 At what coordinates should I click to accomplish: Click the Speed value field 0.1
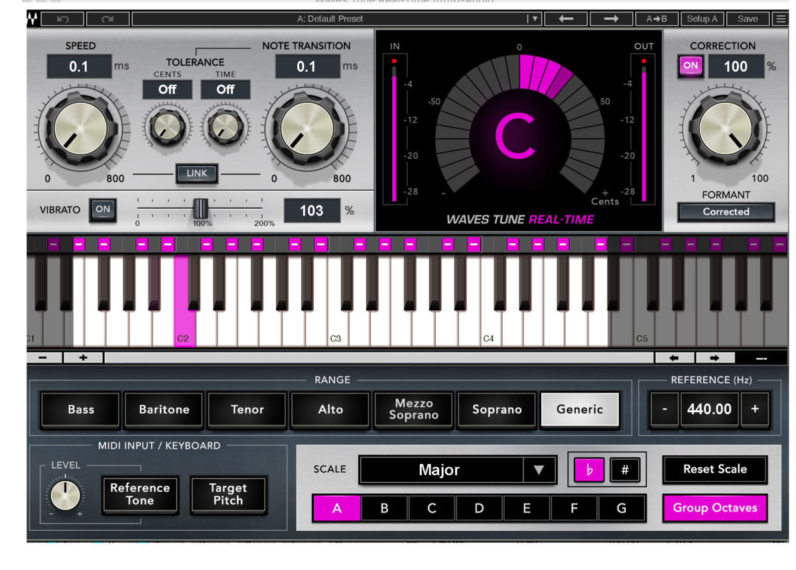(79, 66)
